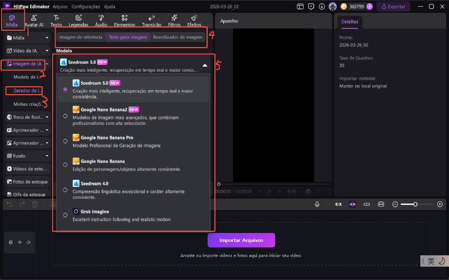The height and width of the screenshot is (280, 449).
Task: Select Google Nano Banana2 radio button
Action: (x=65, y=116)
